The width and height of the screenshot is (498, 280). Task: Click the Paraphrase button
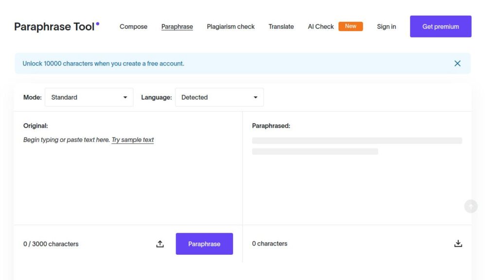pyautogui.click(x=204, y=244)
